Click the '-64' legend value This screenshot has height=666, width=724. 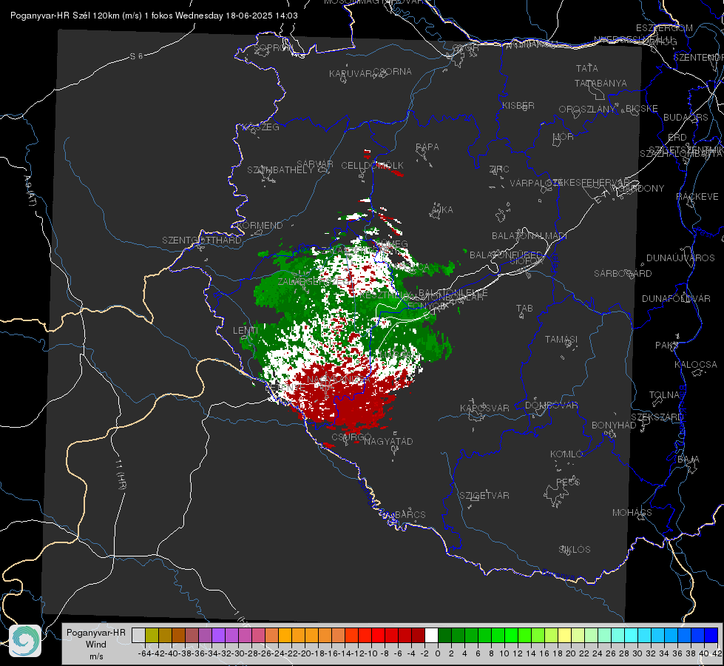click(x=144, y=653)
